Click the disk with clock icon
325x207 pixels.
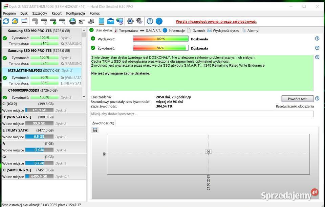click(x=44, y=21)
